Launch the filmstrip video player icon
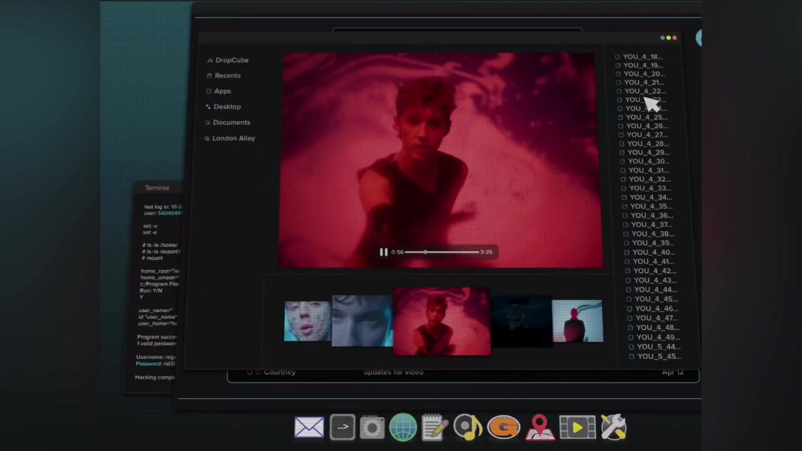This screenshot has height=451, width=802. (577, 428)
